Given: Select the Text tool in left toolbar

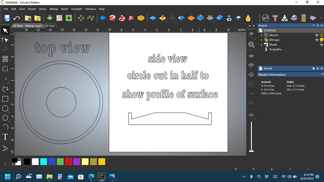Looking at the screenshot, I should pos(5,137).
